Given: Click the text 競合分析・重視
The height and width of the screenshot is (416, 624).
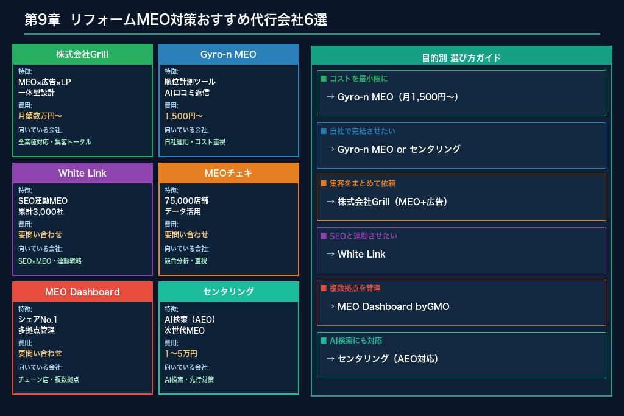Looking at the screenshot, I should [x=186, y=261].
